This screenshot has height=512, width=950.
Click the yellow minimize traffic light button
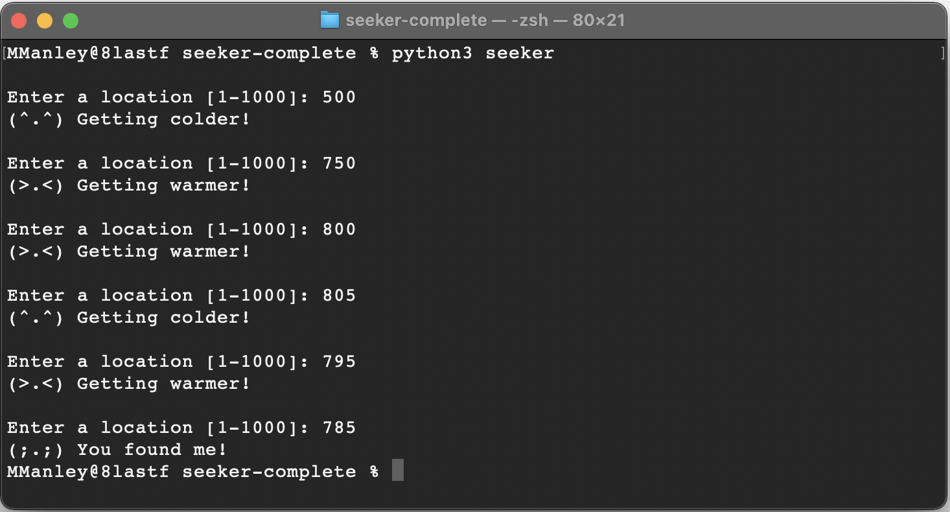44,20
